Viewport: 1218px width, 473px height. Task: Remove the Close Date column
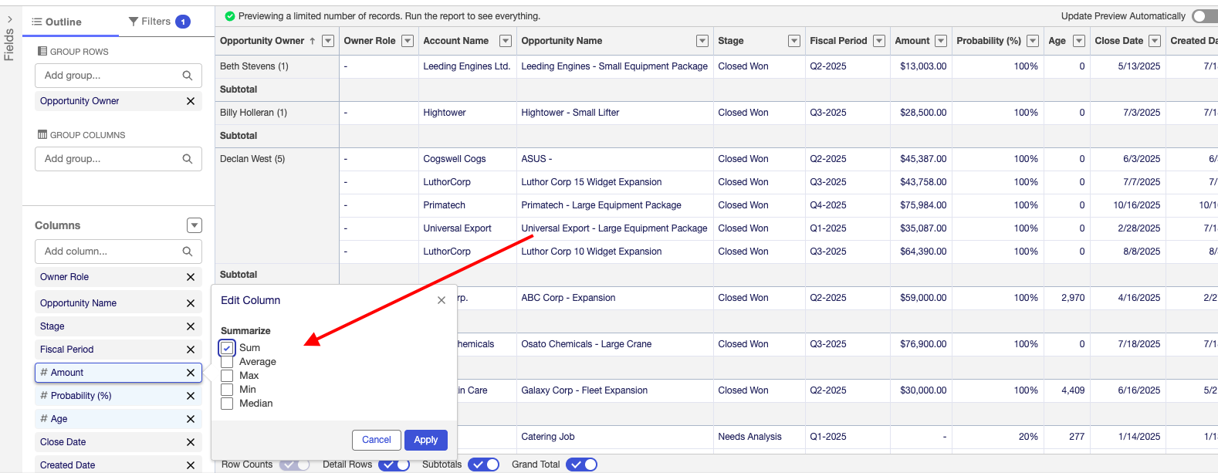[191, 442]
